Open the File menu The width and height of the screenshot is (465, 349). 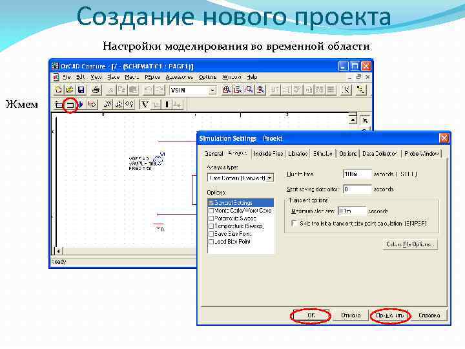tap(67, 77)
